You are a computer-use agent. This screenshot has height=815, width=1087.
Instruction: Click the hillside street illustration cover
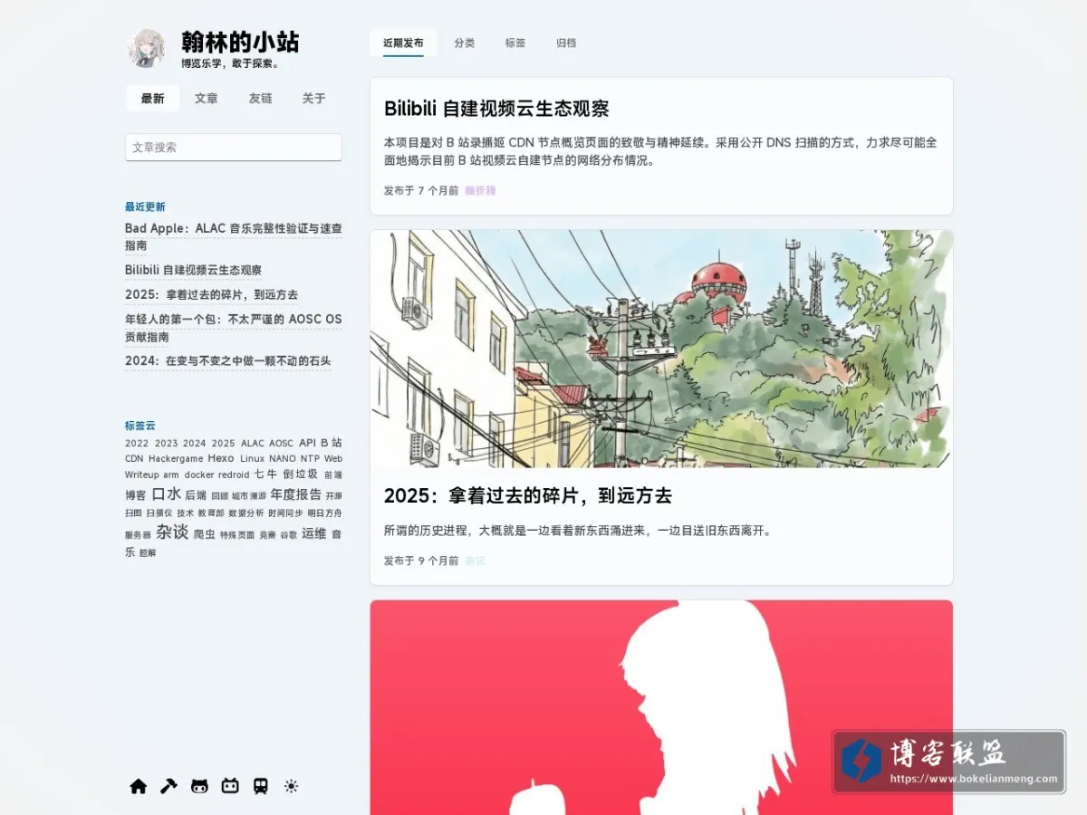coord(661,349)
